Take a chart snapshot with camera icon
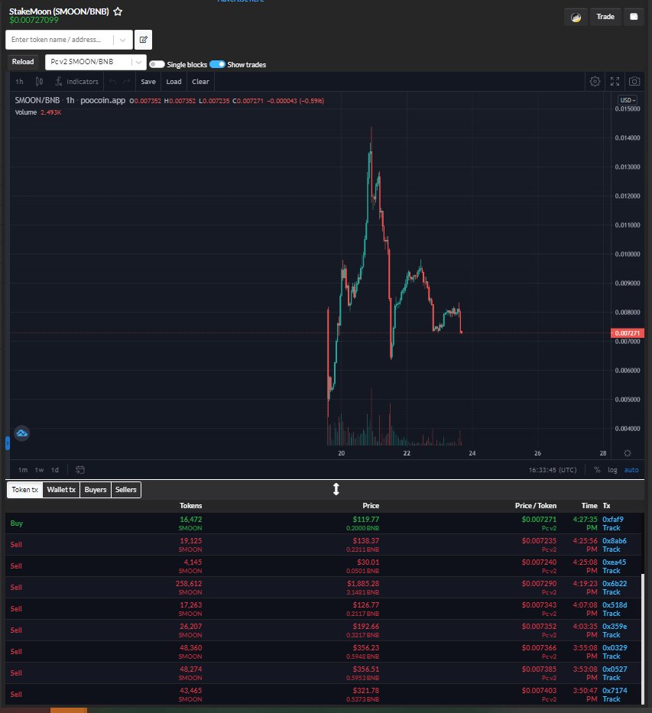652x713 pixels. point(634,82)
